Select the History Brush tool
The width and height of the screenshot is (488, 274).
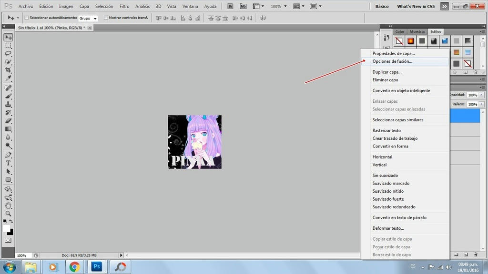[8, 112]
